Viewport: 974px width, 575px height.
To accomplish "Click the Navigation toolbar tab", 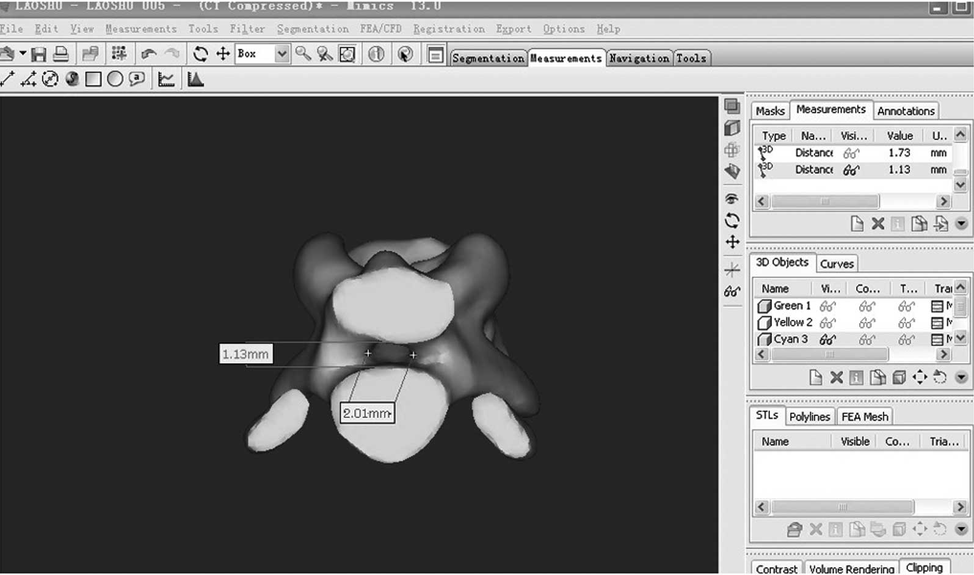I will 639,58.
